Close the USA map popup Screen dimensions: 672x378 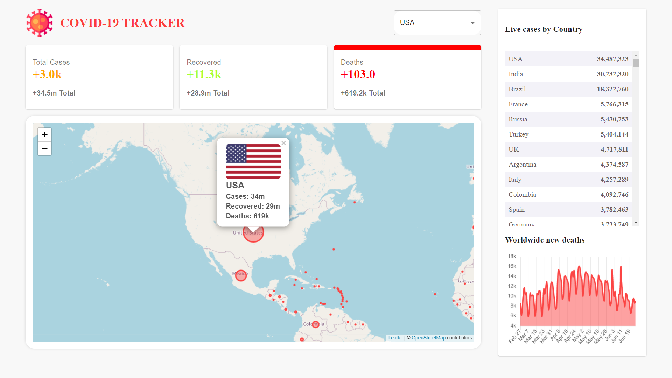tap(284, 143)
